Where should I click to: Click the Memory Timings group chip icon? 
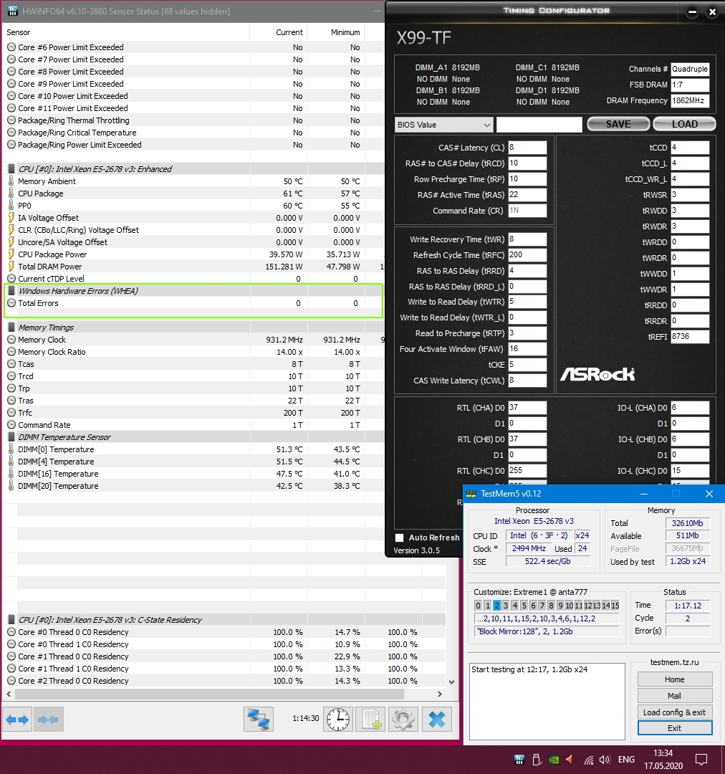pyautogui.click(x=11, y=328)
